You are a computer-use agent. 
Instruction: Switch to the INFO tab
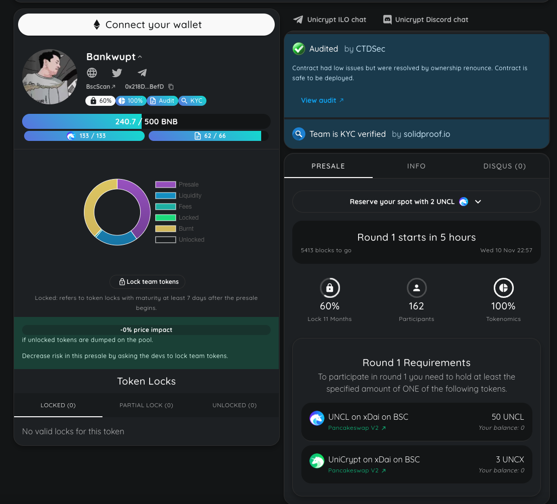tap(416, 166)
